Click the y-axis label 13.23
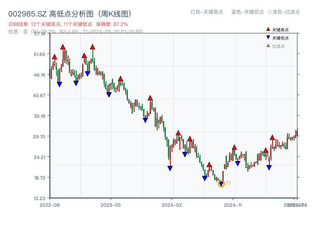Image resolution: width=330 pixels, height=247 pixels. point(40,198)
